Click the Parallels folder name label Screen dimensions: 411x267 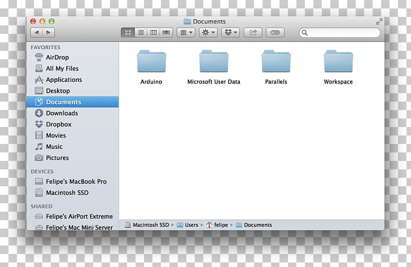[276, 82]
